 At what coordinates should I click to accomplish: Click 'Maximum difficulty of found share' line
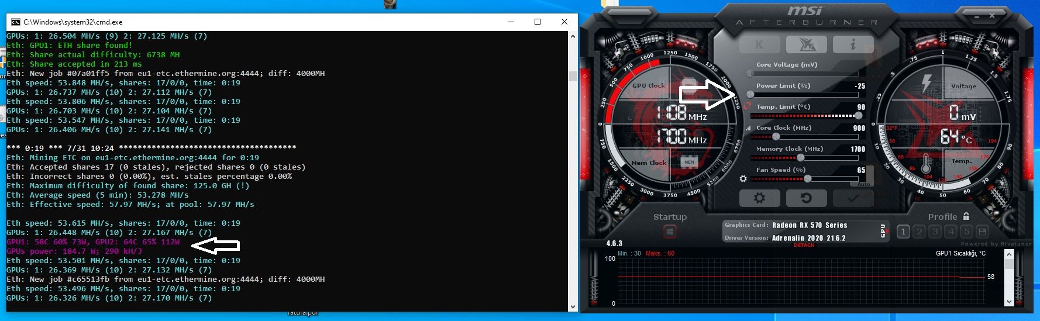[128, 185]
